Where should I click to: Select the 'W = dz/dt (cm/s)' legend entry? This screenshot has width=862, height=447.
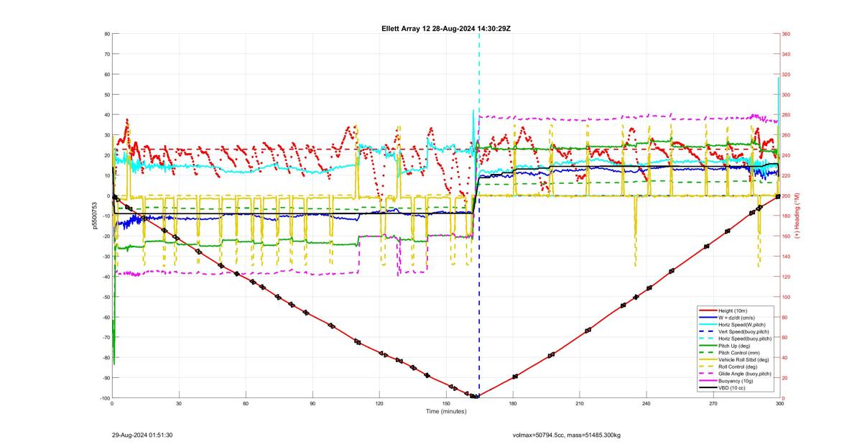(737, 318)
